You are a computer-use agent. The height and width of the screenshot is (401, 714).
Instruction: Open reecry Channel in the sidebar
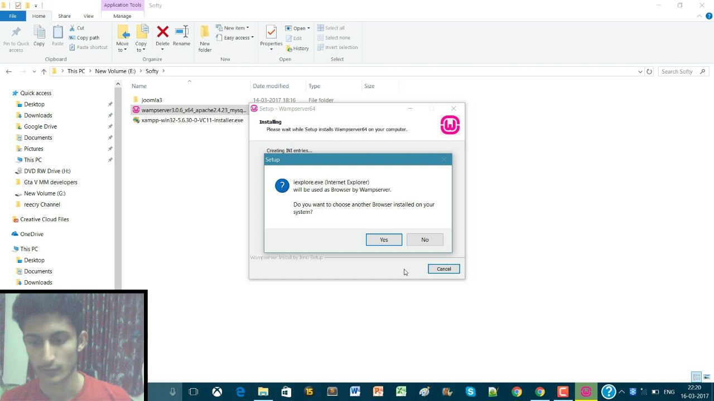pos(42,204)
